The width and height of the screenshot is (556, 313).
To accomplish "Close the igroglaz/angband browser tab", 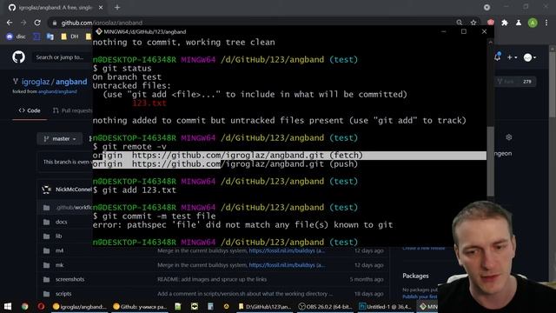I will tap(101, 8).
